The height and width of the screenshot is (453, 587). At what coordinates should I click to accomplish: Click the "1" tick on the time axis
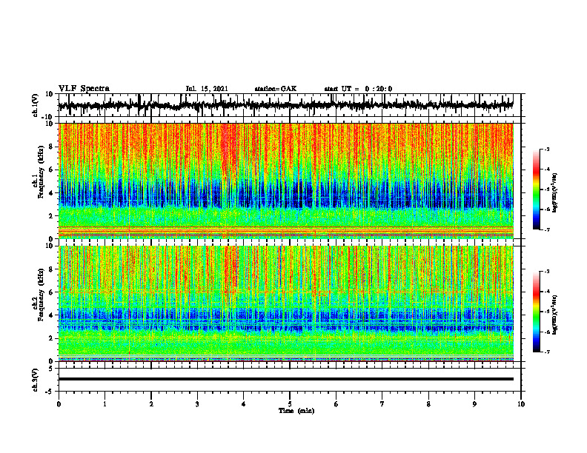click(x=105, y=404)
